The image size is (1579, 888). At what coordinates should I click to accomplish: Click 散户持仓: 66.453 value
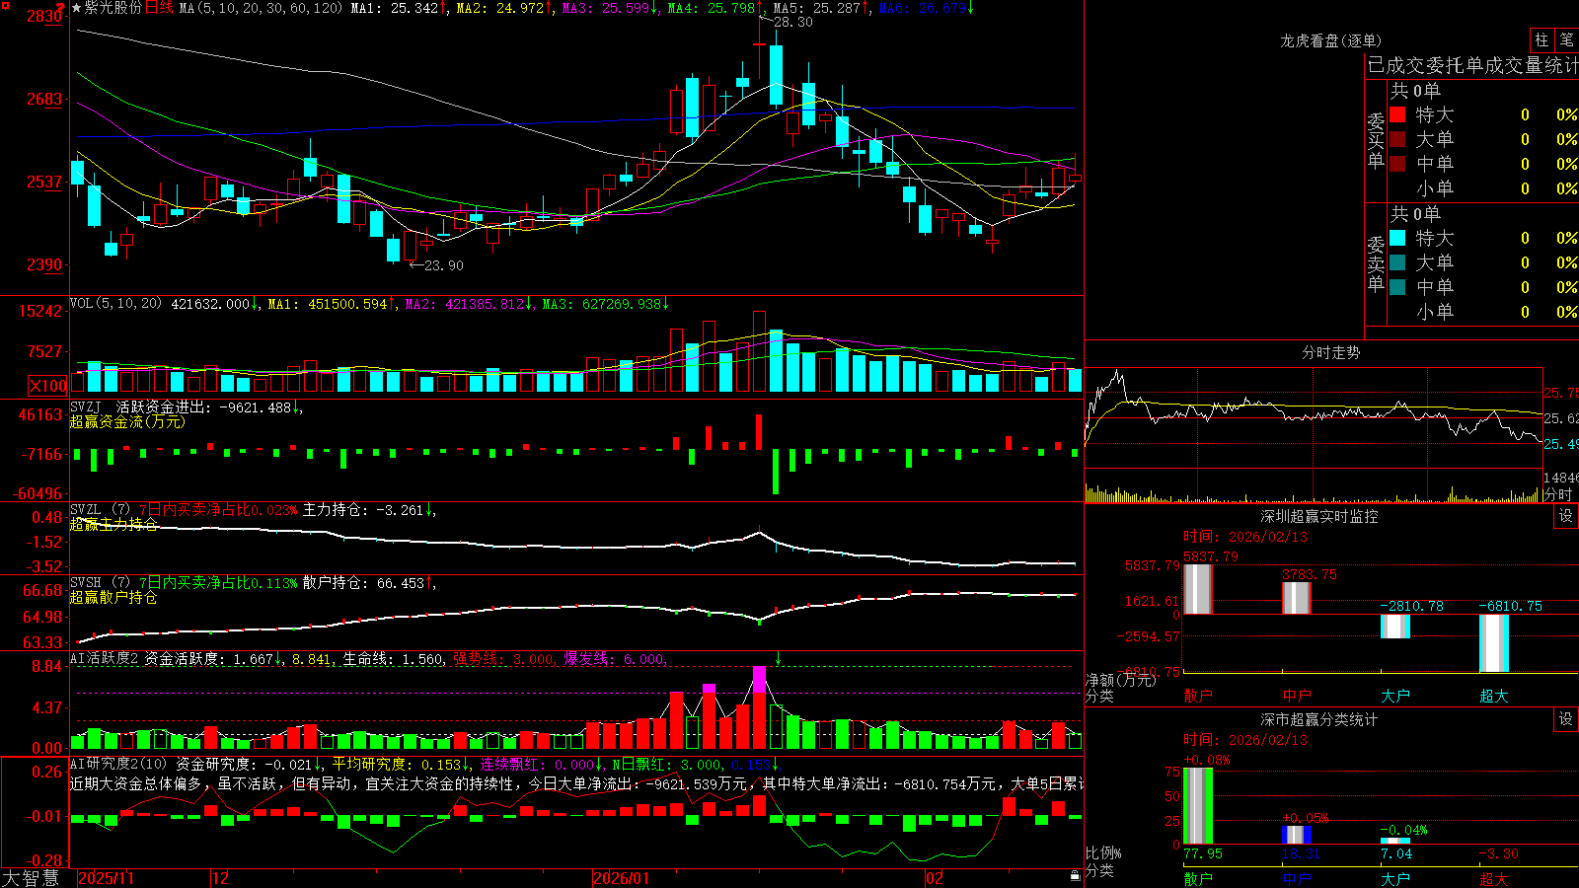(363, 583)
